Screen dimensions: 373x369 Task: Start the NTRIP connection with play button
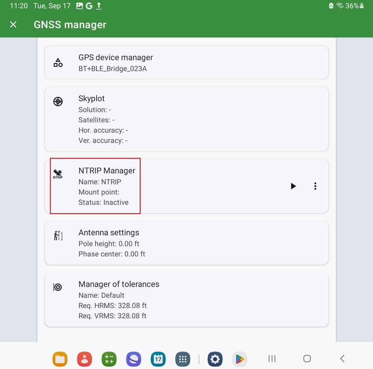(293, 186)
